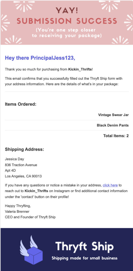Click the 'Apt 4D' address line
The width and height of the screenshot is (133, 271).
10,171
